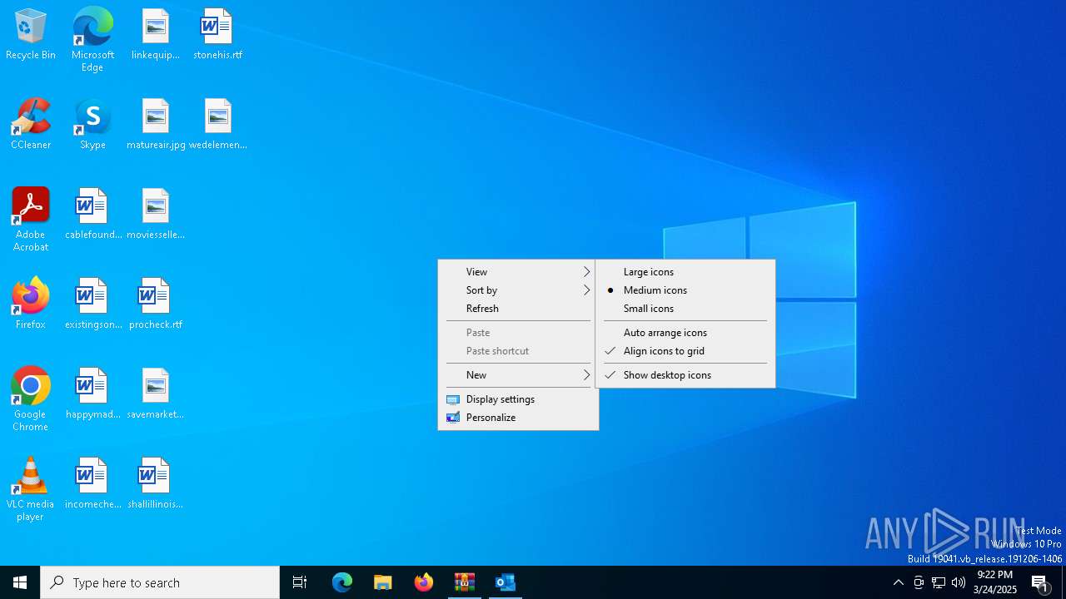The image size is (1066, 599).
Task: Choose Small icons view option
Action: click(685, 309)
